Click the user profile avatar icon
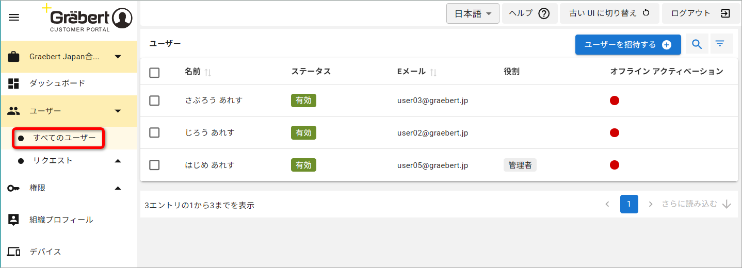The image size is (742, 268). (x=122, y=18)
